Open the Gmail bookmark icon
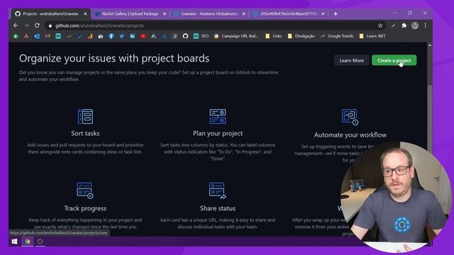 48,36
